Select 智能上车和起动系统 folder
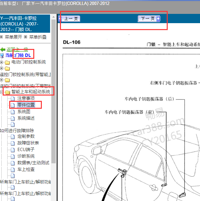Viewport: 200px width, 201px height. [x=31, y=92]
